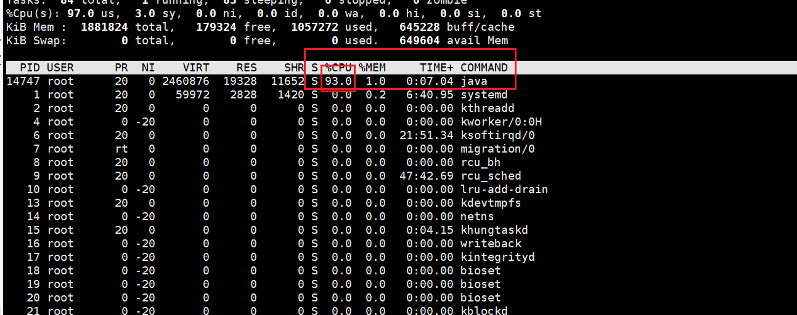The image size is (797, 315).
Task: Click the 2460876 VIRT value
Action: tap(186, 81)
